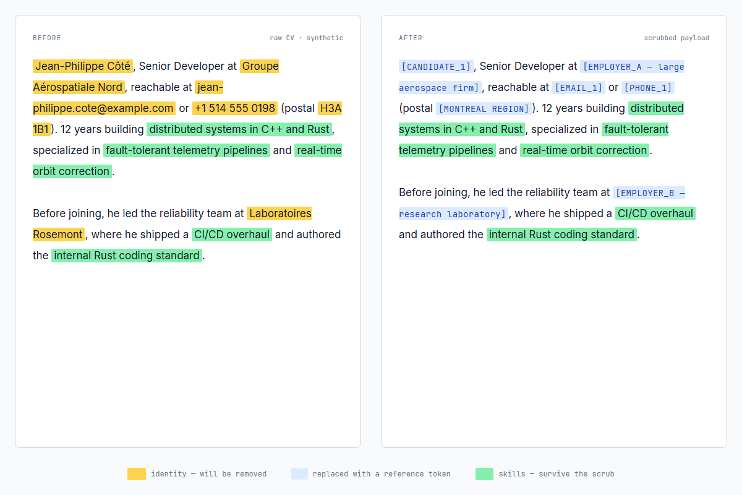The width and height of the screenshot is (742, 495).
Task: Select the highlighted name Jean-Philippe Côté
Action: (83, 66)
